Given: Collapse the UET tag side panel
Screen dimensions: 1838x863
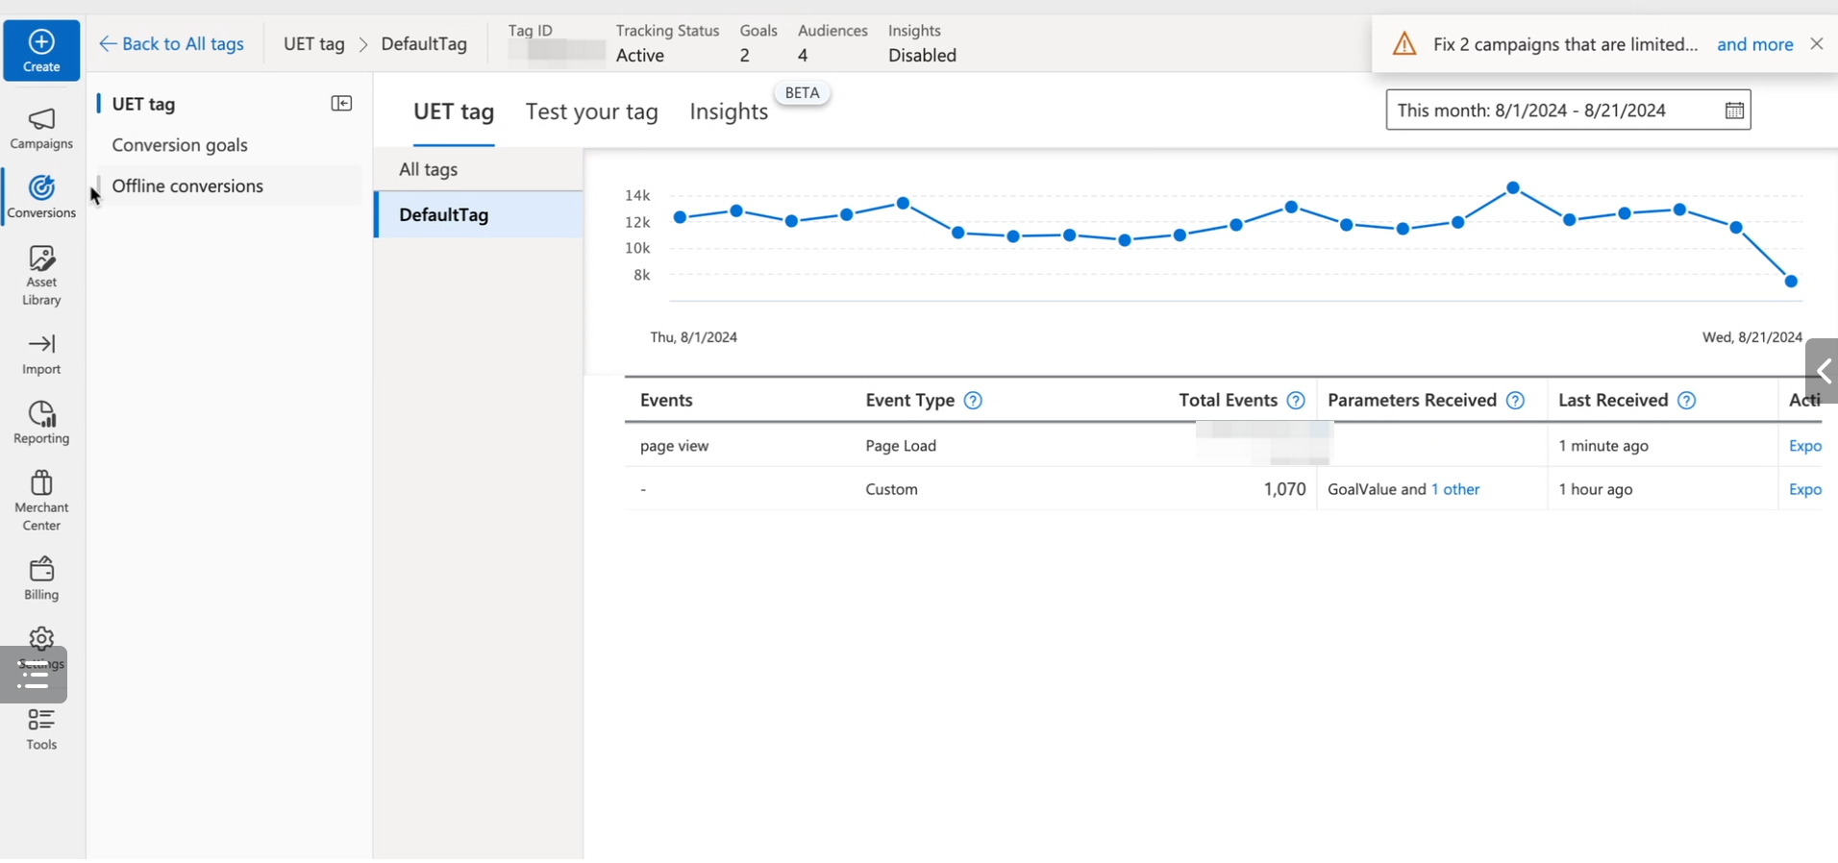Looking at the screenshot, I should coord(341,104).
